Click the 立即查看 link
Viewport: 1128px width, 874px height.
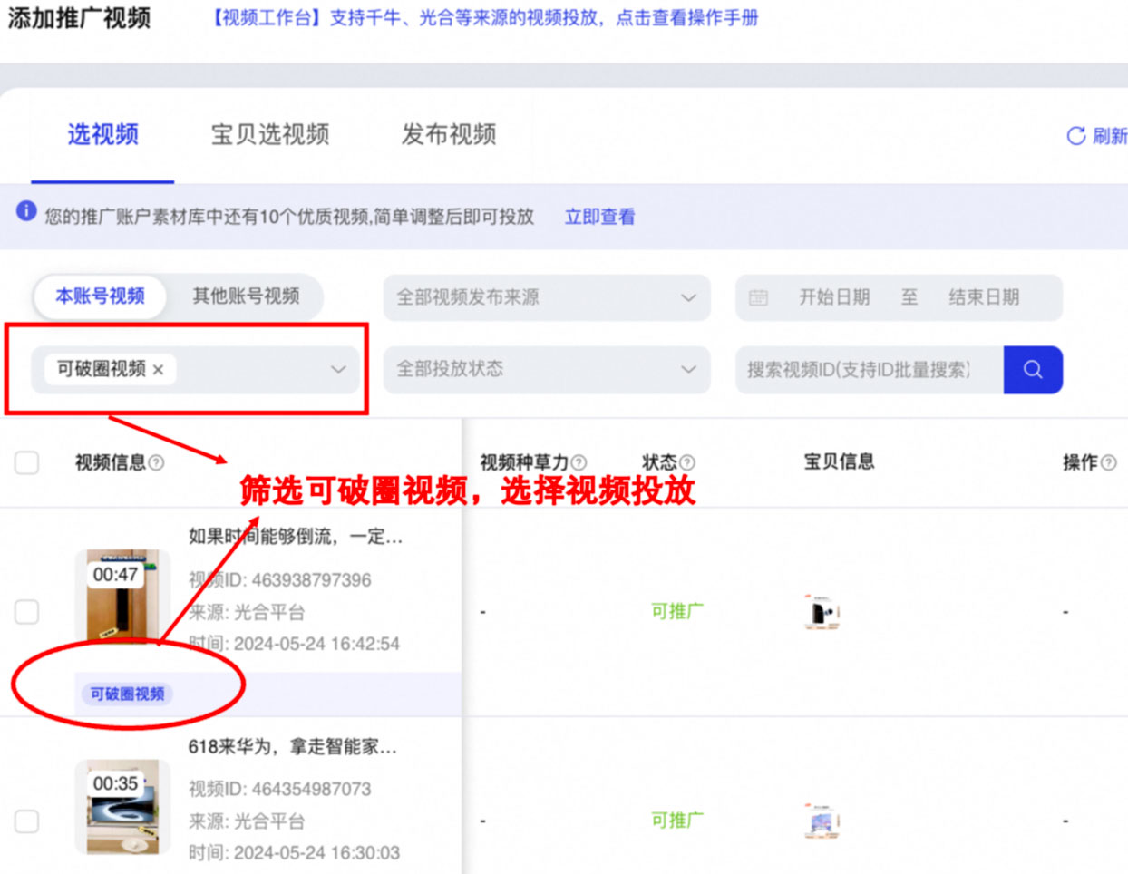coord(600,217)
